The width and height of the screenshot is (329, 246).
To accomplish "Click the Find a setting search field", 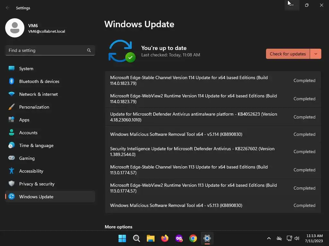I will (x=50, y=50).
